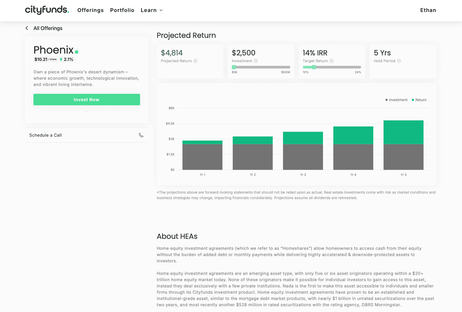462x312 pixels.
Task: Click the back arrow beside All Offerings
Action: [x=27, y=28]
